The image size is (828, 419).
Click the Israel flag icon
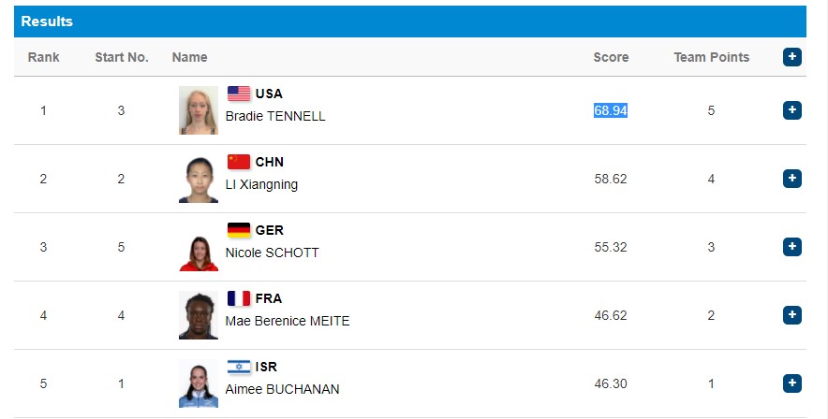239,367
